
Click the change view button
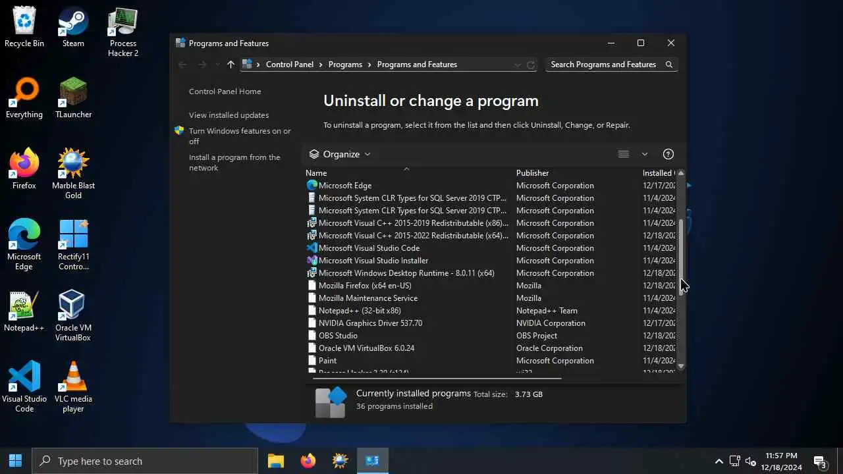coord(624,154)
